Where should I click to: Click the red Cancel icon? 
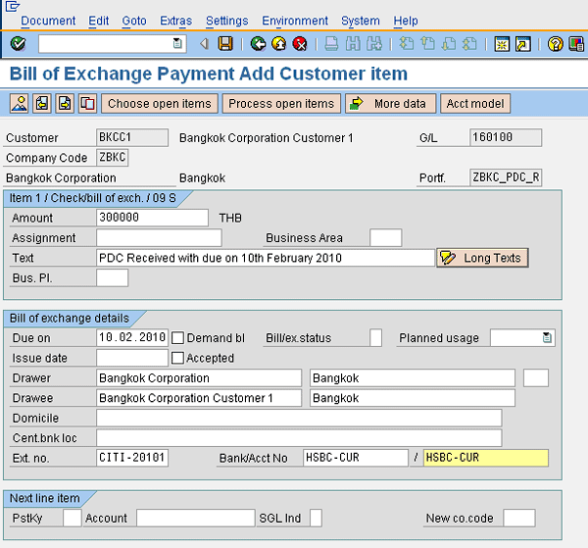(300, 43)
